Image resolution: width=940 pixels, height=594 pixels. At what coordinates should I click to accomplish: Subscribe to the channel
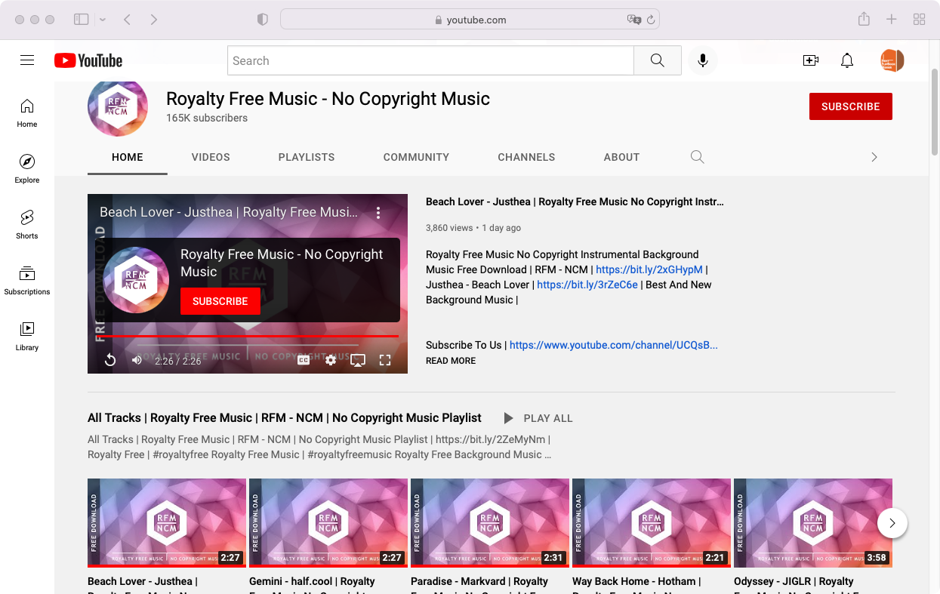pos(850,106)
